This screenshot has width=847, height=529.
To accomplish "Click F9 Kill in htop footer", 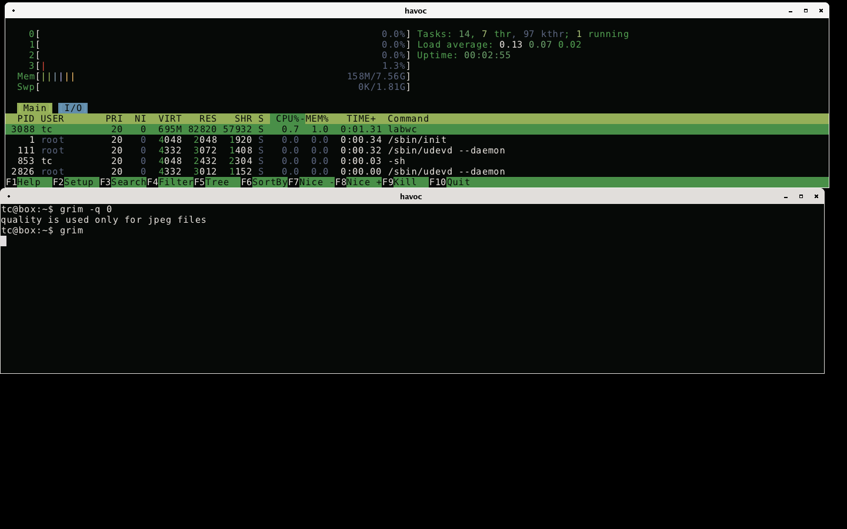I will click(405, 182).
